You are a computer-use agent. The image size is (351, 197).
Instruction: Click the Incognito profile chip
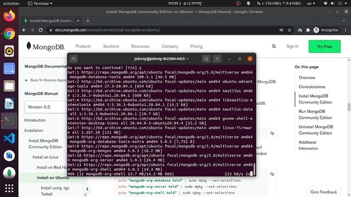(x=326, y=30)
